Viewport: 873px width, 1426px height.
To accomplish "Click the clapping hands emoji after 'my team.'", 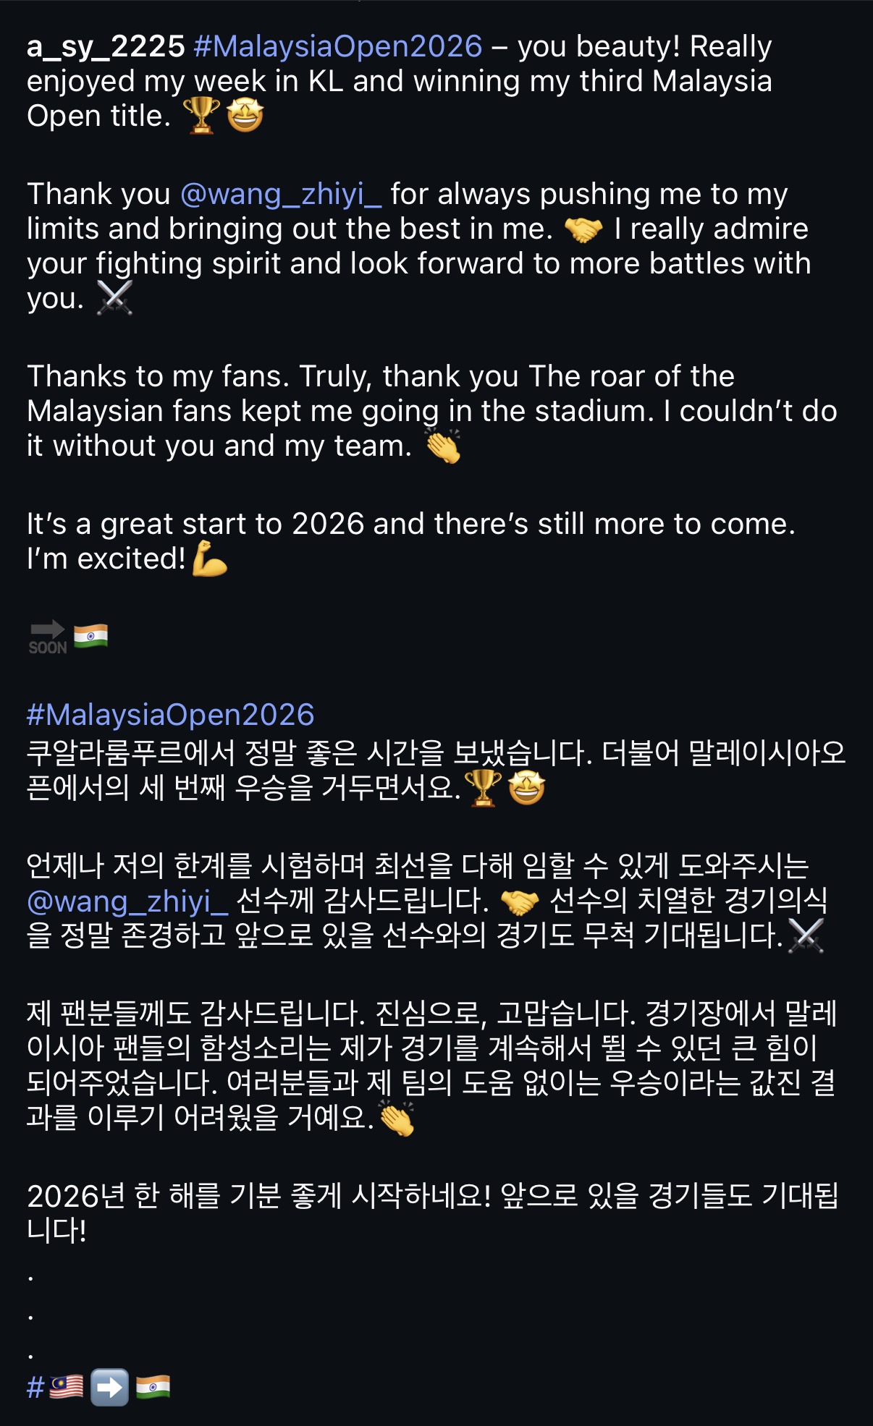I will (x=442, y=446).
